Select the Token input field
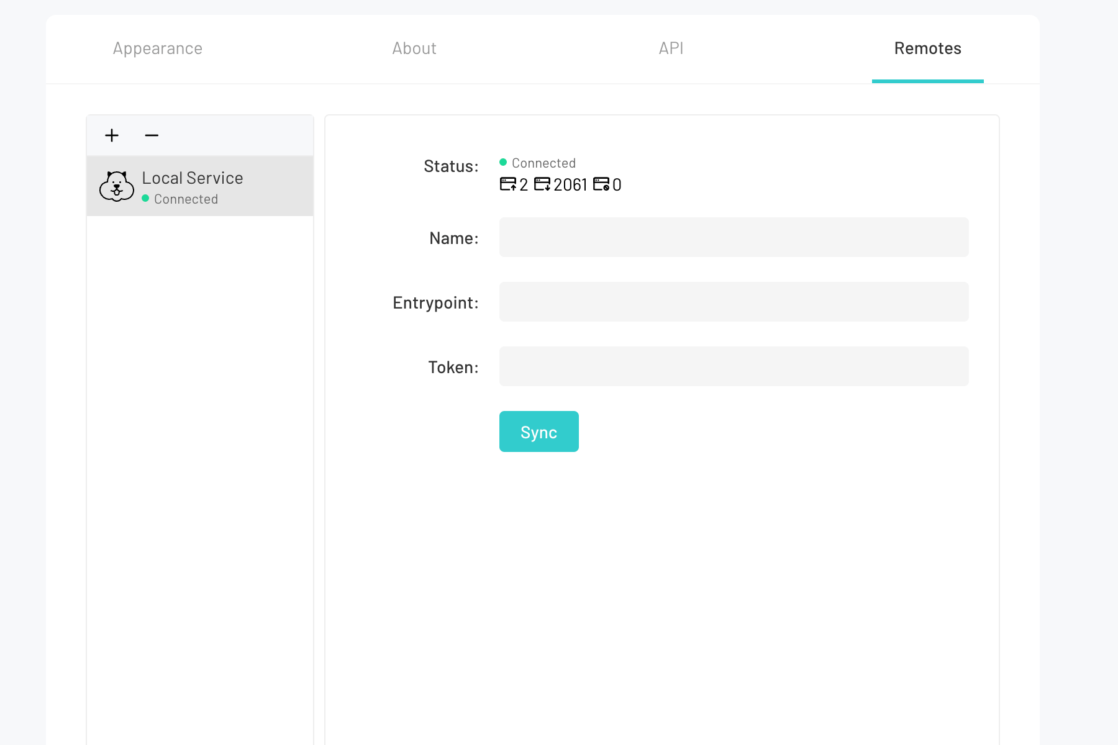 click(x=734, y=366)
